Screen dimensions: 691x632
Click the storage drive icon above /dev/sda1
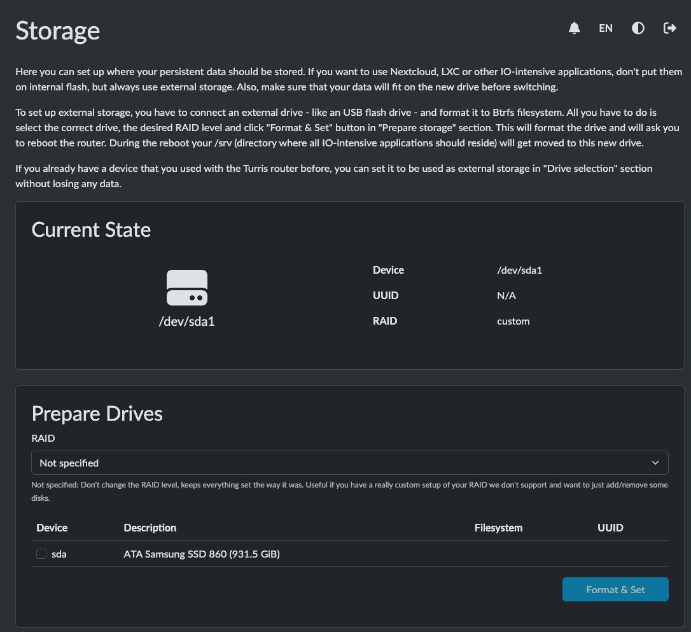[x=187, y=287]
